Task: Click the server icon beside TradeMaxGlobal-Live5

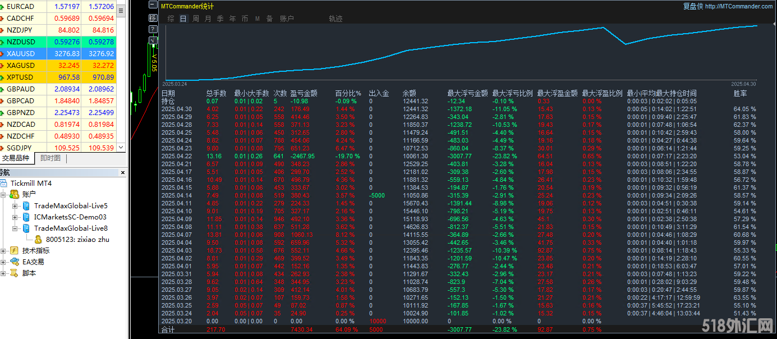Action: click(26, 206)
